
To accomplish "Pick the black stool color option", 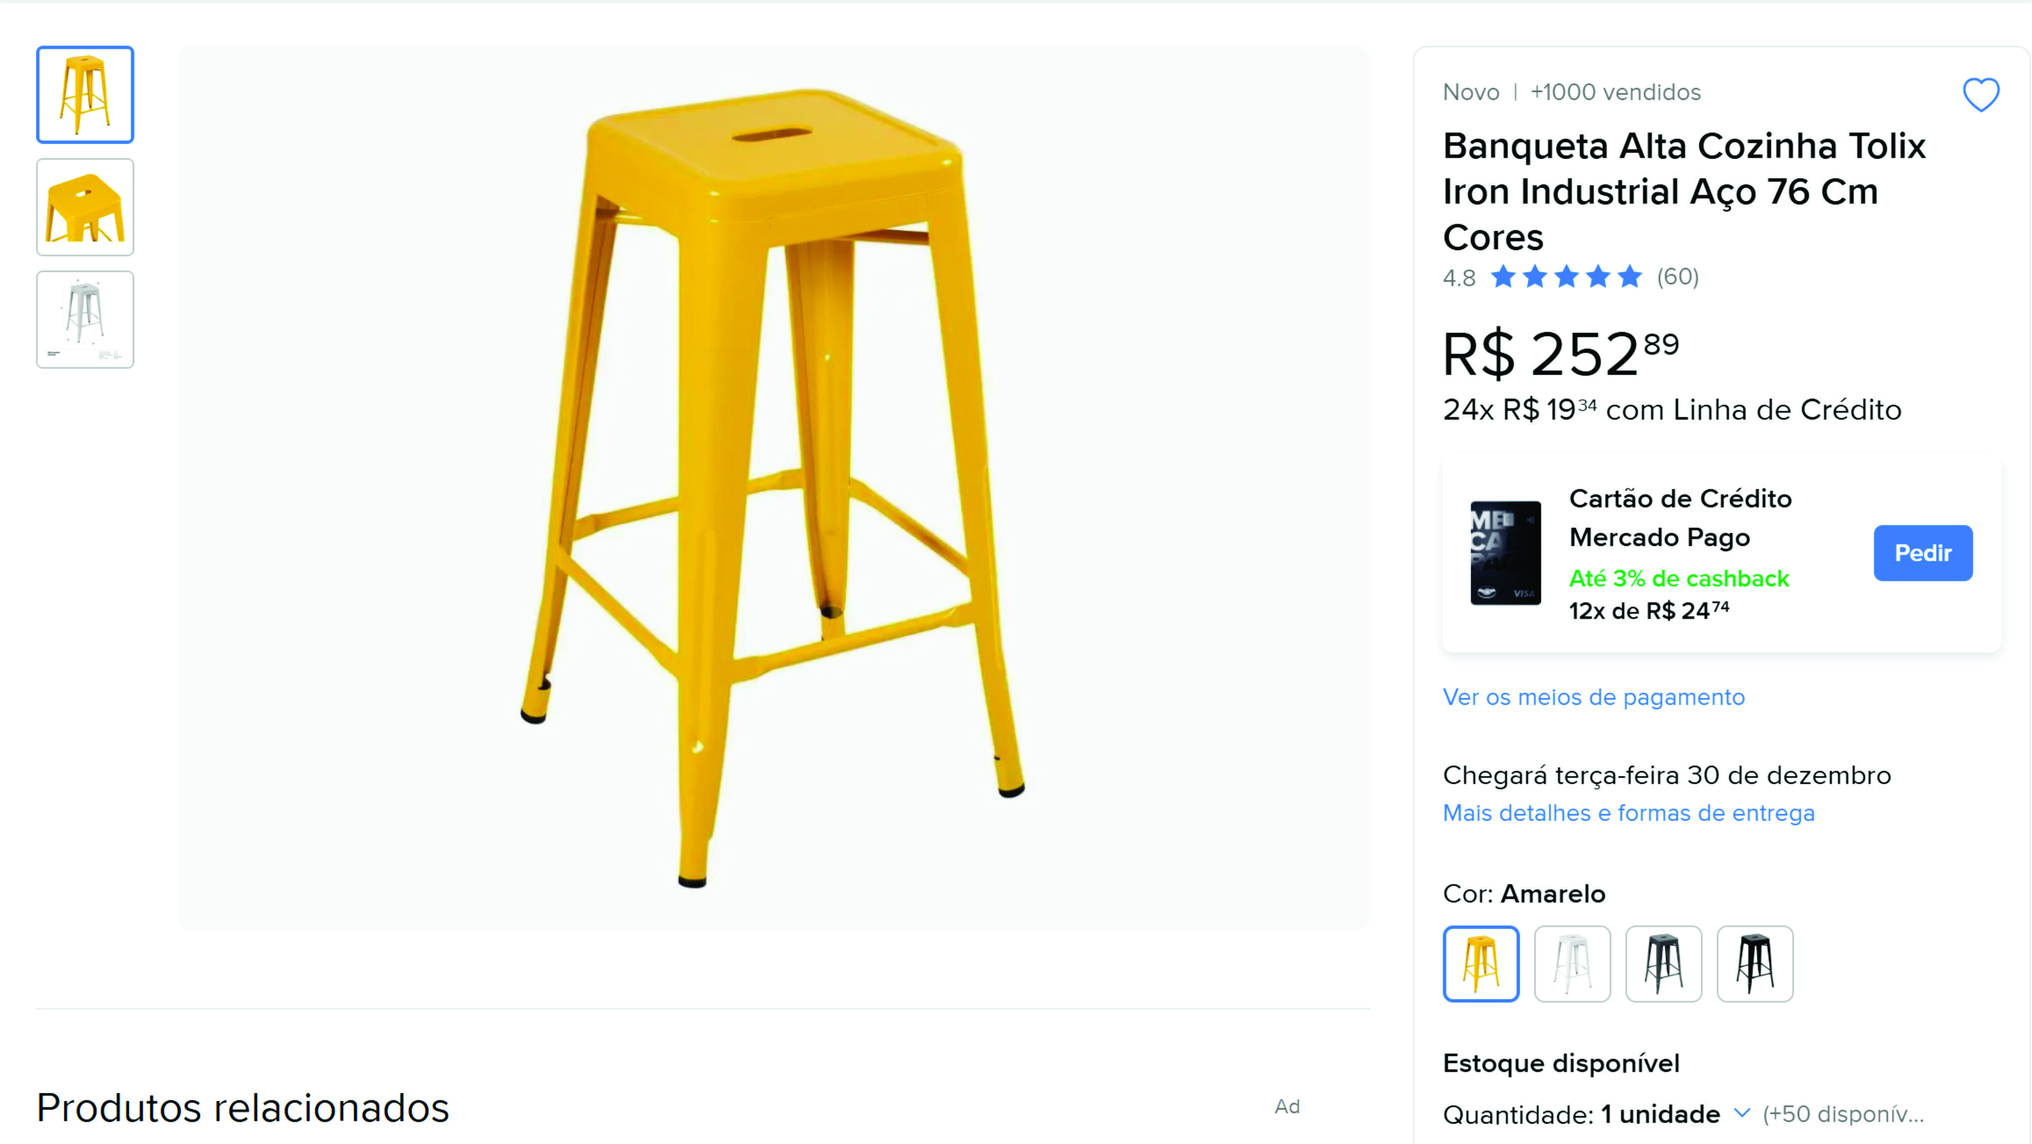I will (x=1755, y=964).
